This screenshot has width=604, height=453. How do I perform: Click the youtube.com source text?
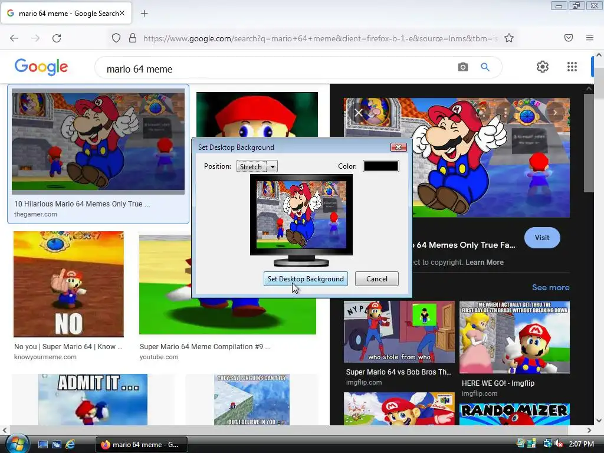tap(159, 357)
